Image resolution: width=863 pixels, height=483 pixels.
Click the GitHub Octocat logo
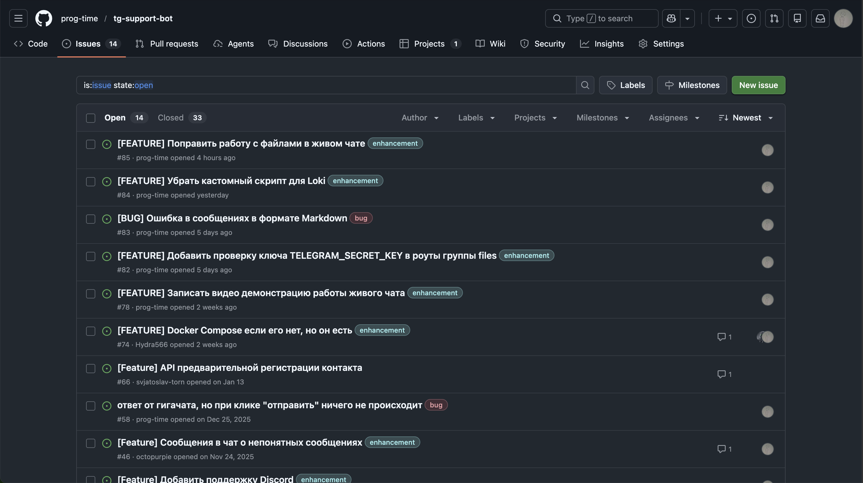43,18
